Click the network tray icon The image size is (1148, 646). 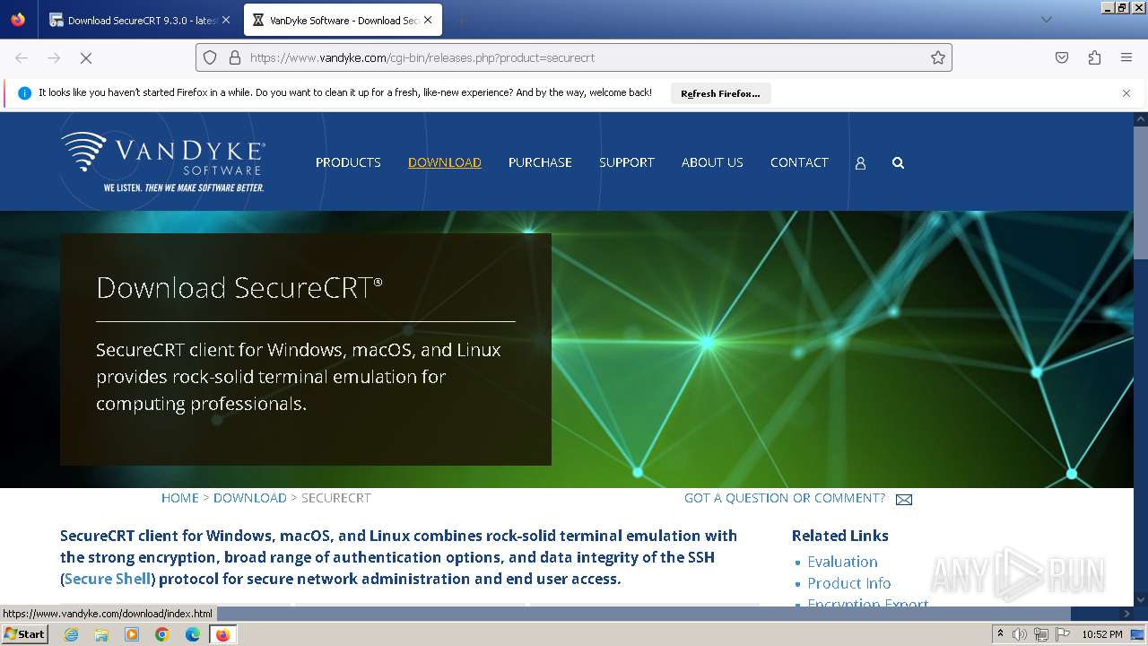[x=1041, y=634]
